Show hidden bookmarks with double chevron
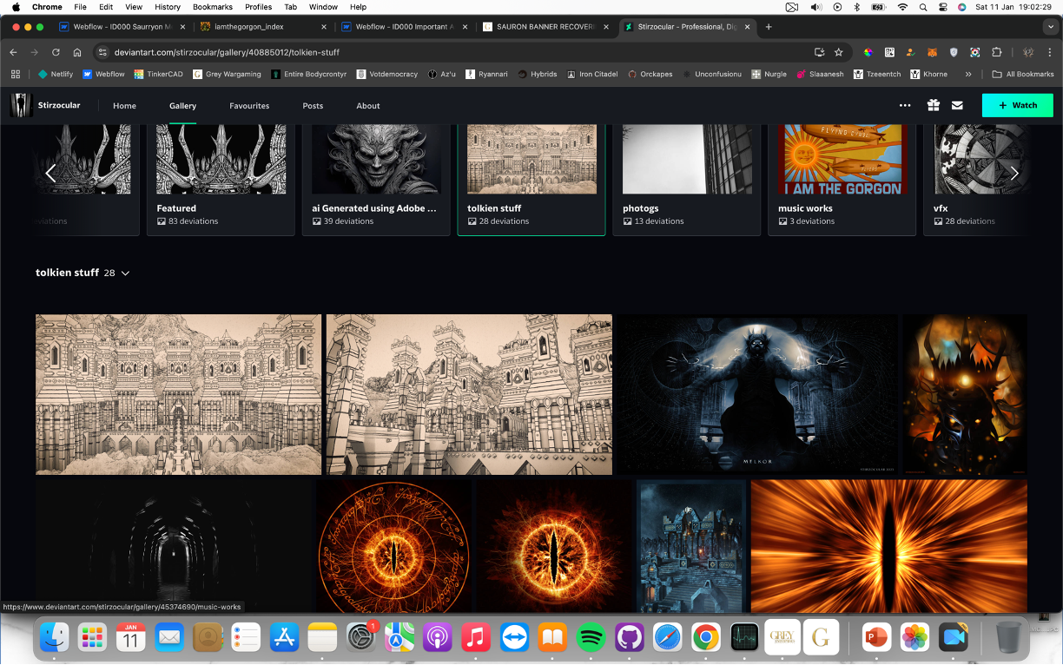Image resolution: width=1063 pixels, height=665 pixels. coord(968,74)
